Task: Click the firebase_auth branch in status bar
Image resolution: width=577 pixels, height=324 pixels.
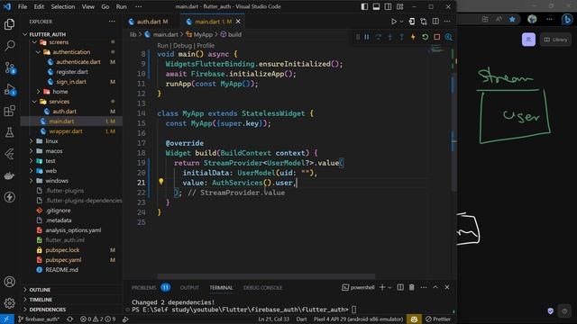Action: [x=40, y=319]
